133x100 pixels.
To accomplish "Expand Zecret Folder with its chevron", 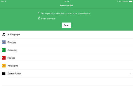I will click(x=131, y=74).
